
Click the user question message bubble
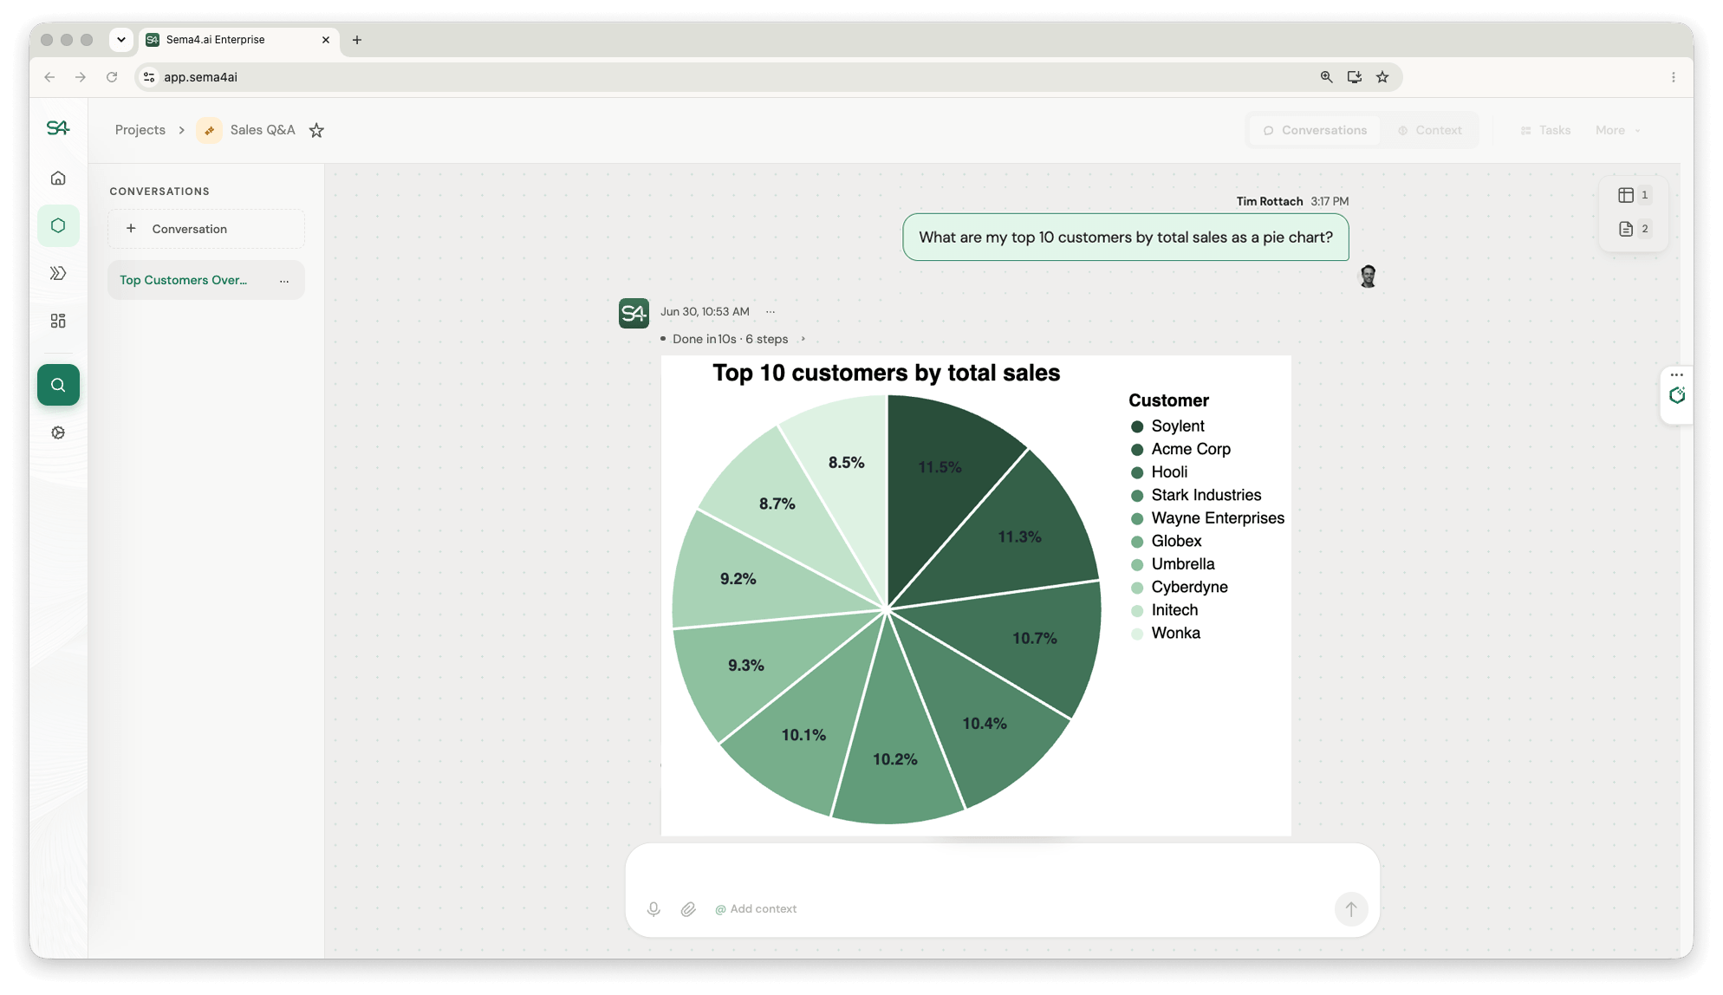tap(1125, 237)
